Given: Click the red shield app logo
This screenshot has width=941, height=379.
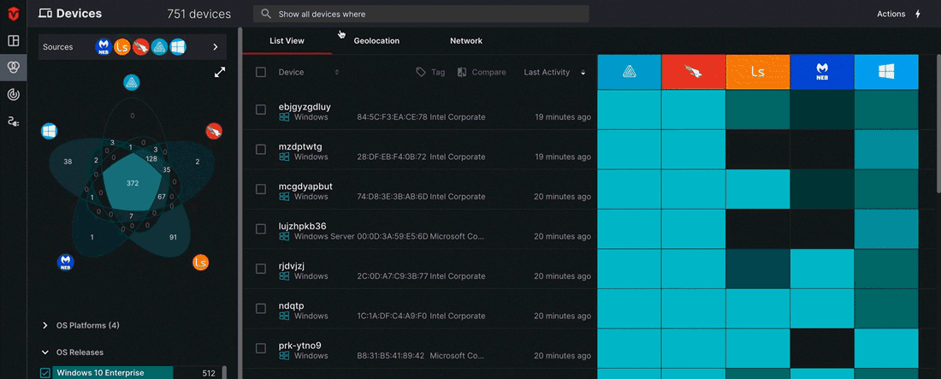Looking at the screenshot, I should pos(13,13).
